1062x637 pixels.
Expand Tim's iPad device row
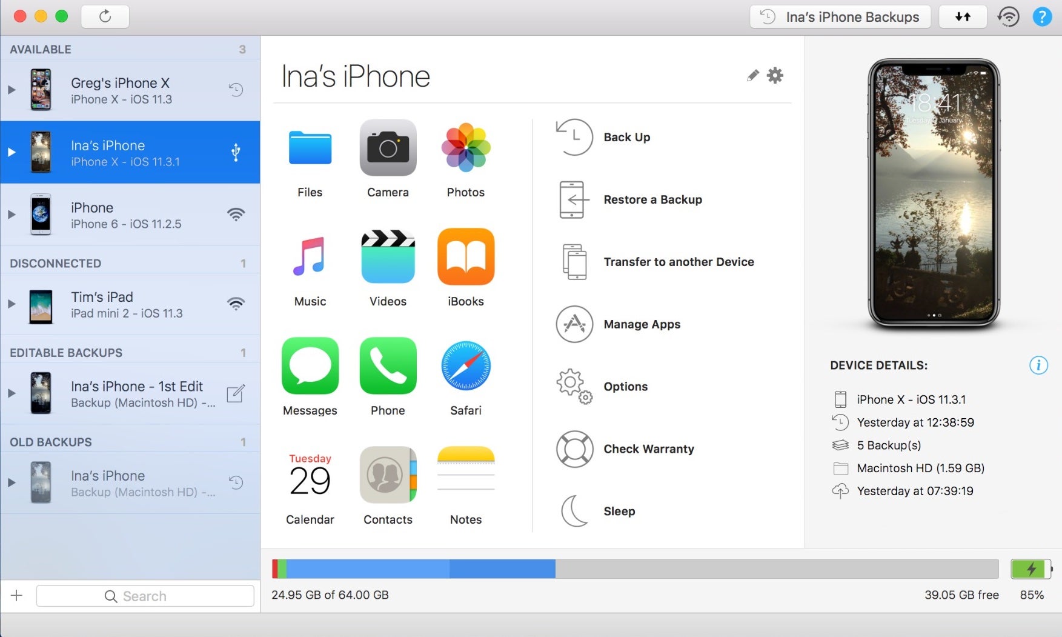coord(11,304)
